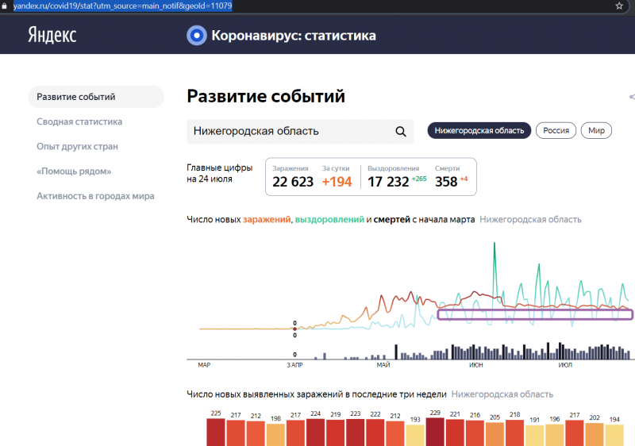The image size is (635, 446).
Task: Click the bar labeled 225
Action: click(x=216, y=433)
